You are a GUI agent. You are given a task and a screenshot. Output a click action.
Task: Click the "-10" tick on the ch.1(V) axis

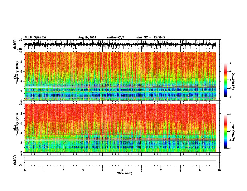point(20,49)
